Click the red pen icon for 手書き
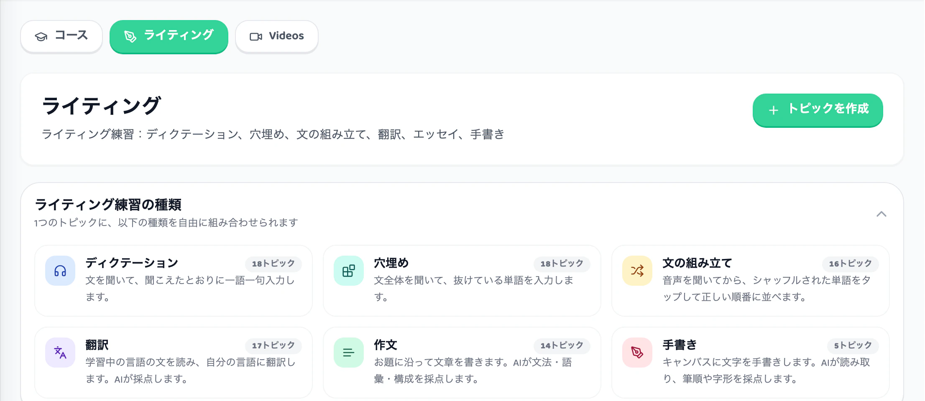This screenshot has width=925, height=401. coord(637,353)
